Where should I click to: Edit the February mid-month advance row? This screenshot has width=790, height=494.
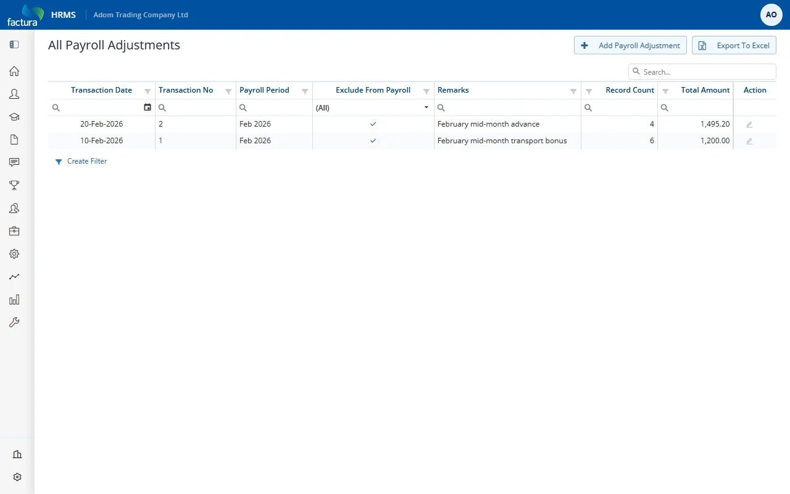tap(749, 124)
